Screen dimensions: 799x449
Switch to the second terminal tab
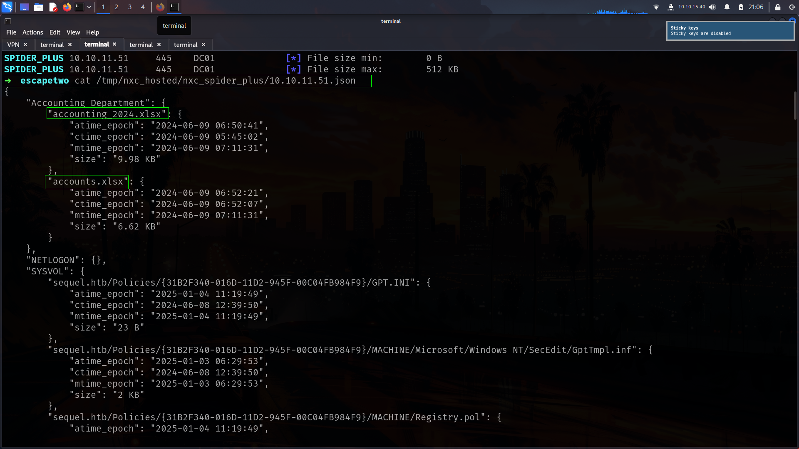click(52, 44)
